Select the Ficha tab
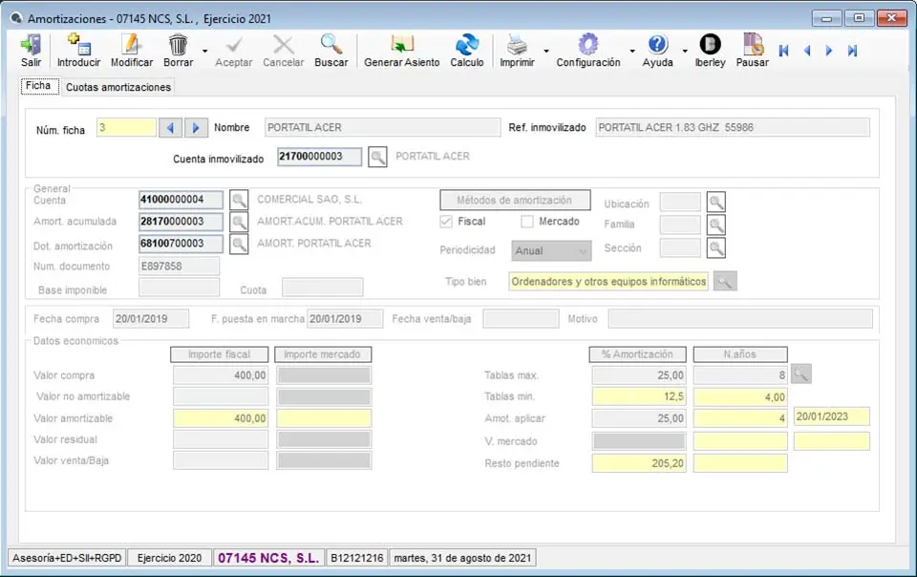The height and width of the screenshot is (577, 917). click(38, 86)
